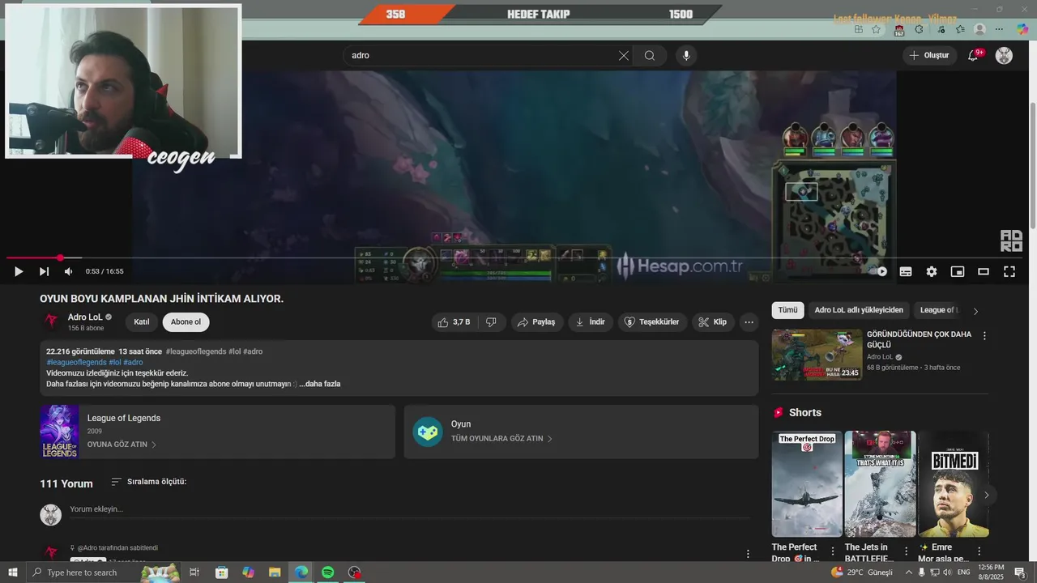Screen dimensions: 1037x583
Task: Open the Edge Copilot icon
Action: pyautogui.click(x=1022, y=29)
